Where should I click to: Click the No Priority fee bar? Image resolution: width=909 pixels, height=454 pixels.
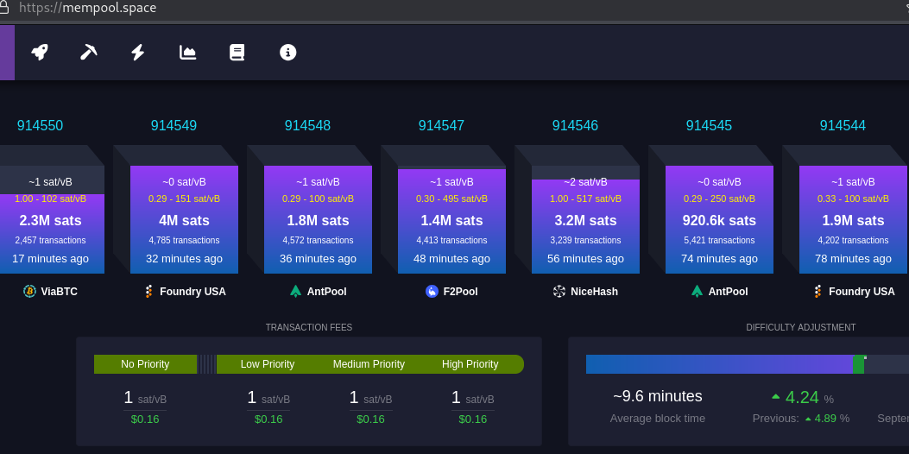tap(146, 364)
